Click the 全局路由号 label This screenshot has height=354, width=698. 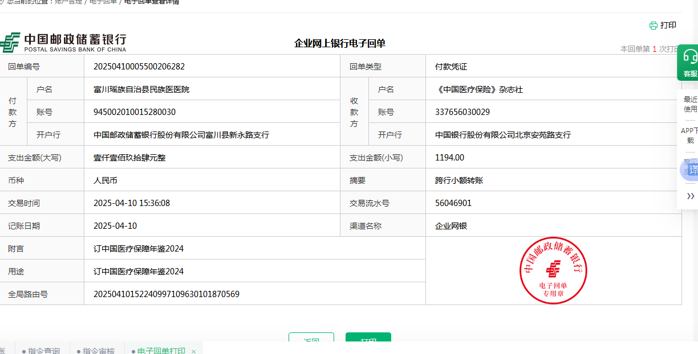pyautogui.click(x=28, y=294)
